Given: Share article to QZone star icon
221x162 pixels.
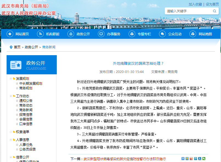Looking at the screenshot, I should (x=187, y=158).
